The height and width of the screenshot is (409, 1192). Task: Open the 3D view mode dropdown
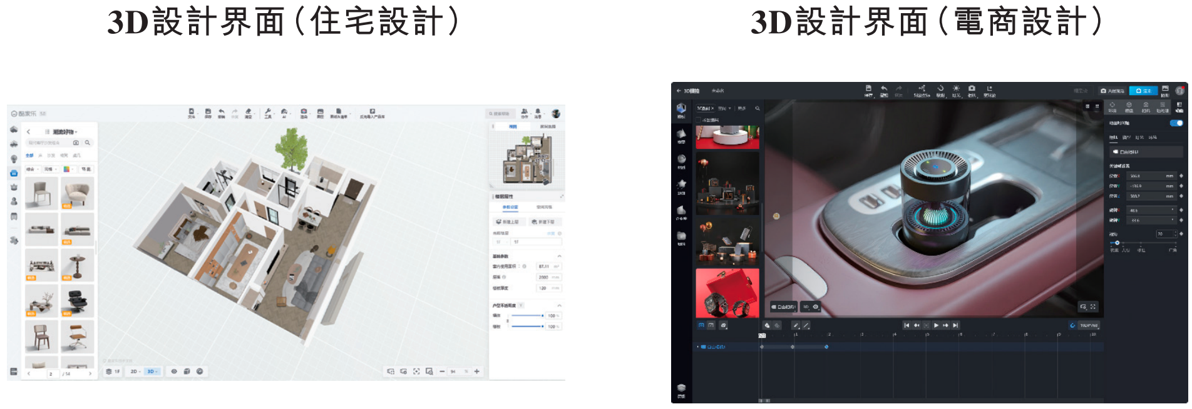click(x=152, y=371)
